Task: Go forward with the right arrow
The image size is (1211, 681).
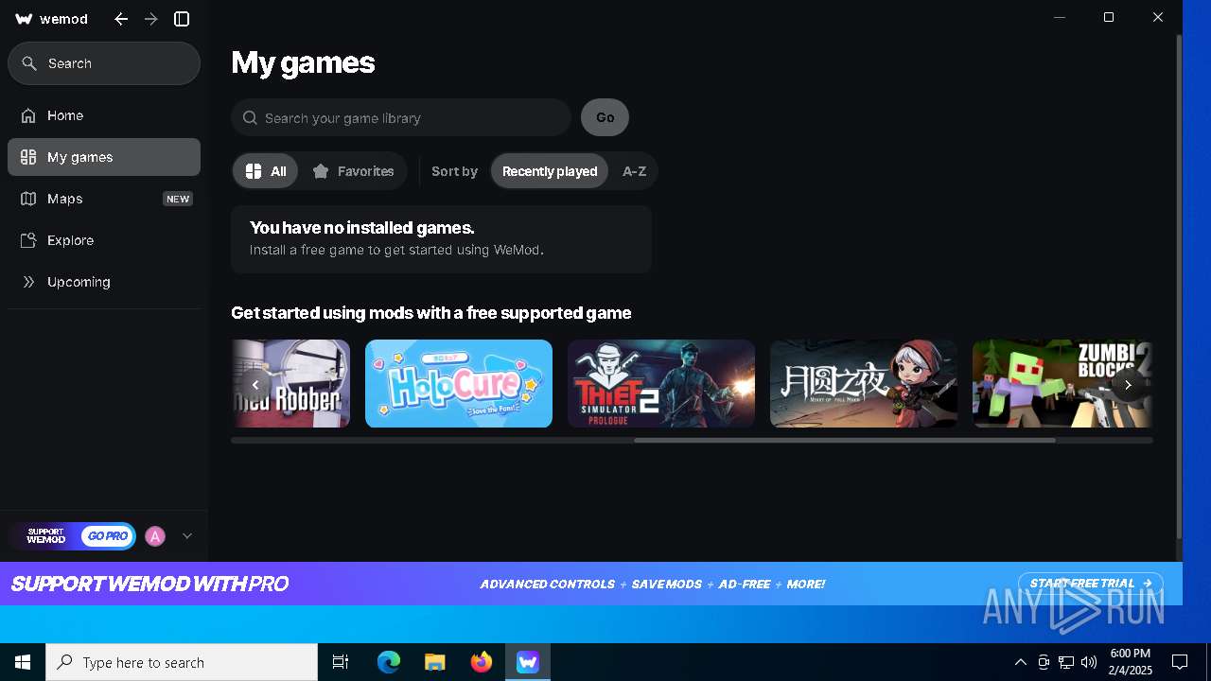Action: click(x=151, y=19)
